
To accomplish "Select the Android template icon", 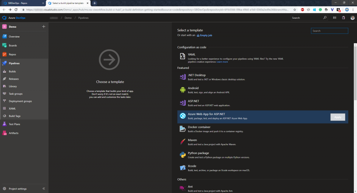I will click(x=183, y=90).
